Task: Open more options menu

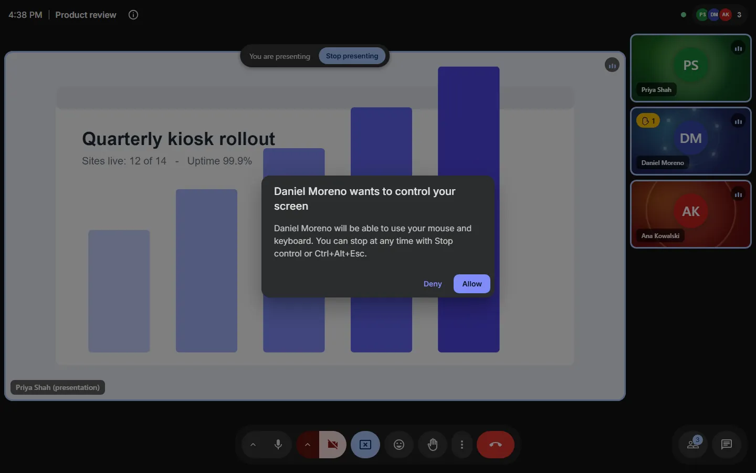Action: click(x=462, y=445)
